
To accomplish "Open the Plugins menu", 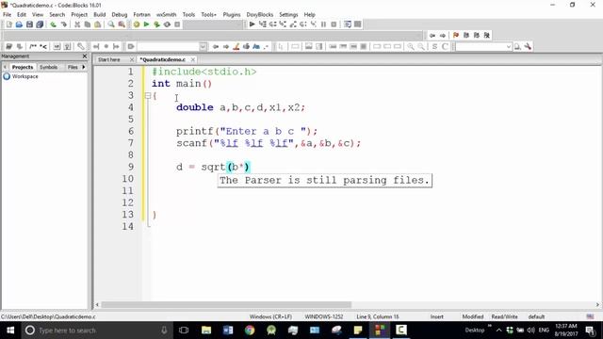I will click(232, 15).
